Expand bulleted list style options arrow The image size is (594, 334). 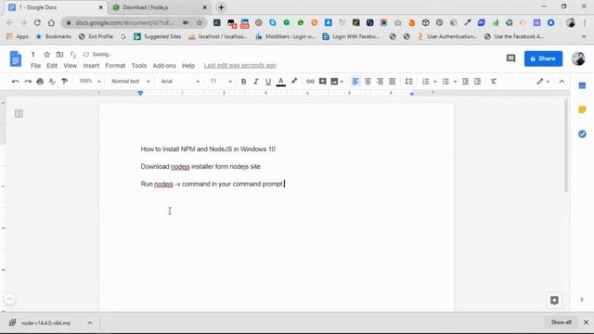[x=455, y=82]
